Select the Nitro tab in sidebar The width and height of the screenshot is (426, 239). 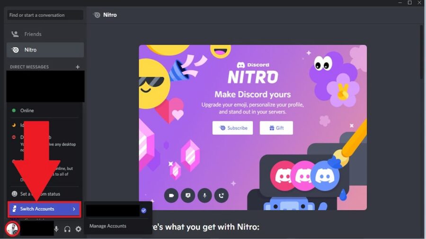coord(45,50)
